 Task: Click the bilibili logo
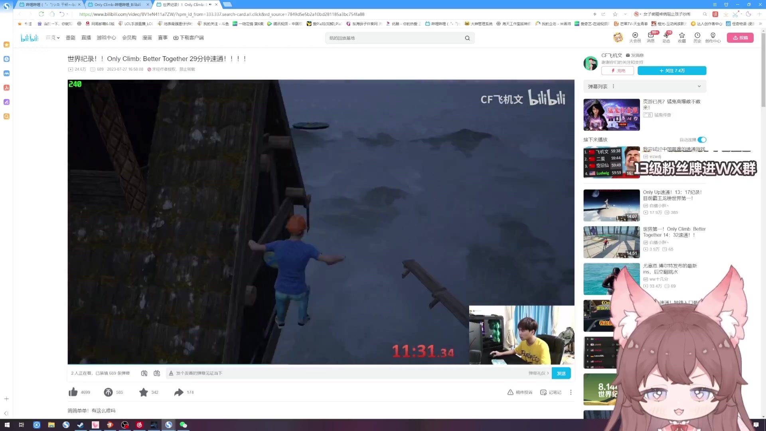pyautogui.click(x=30, y=38)
